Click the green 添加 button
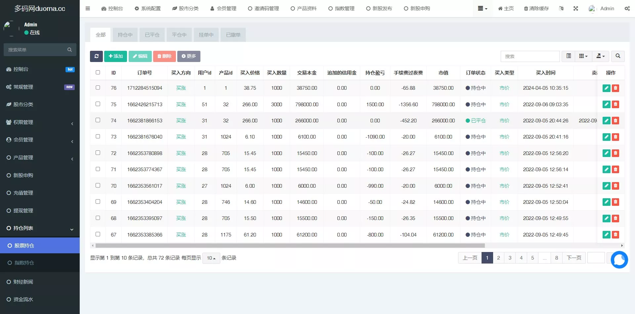This screenshot has height=314, width=635. 115,56
